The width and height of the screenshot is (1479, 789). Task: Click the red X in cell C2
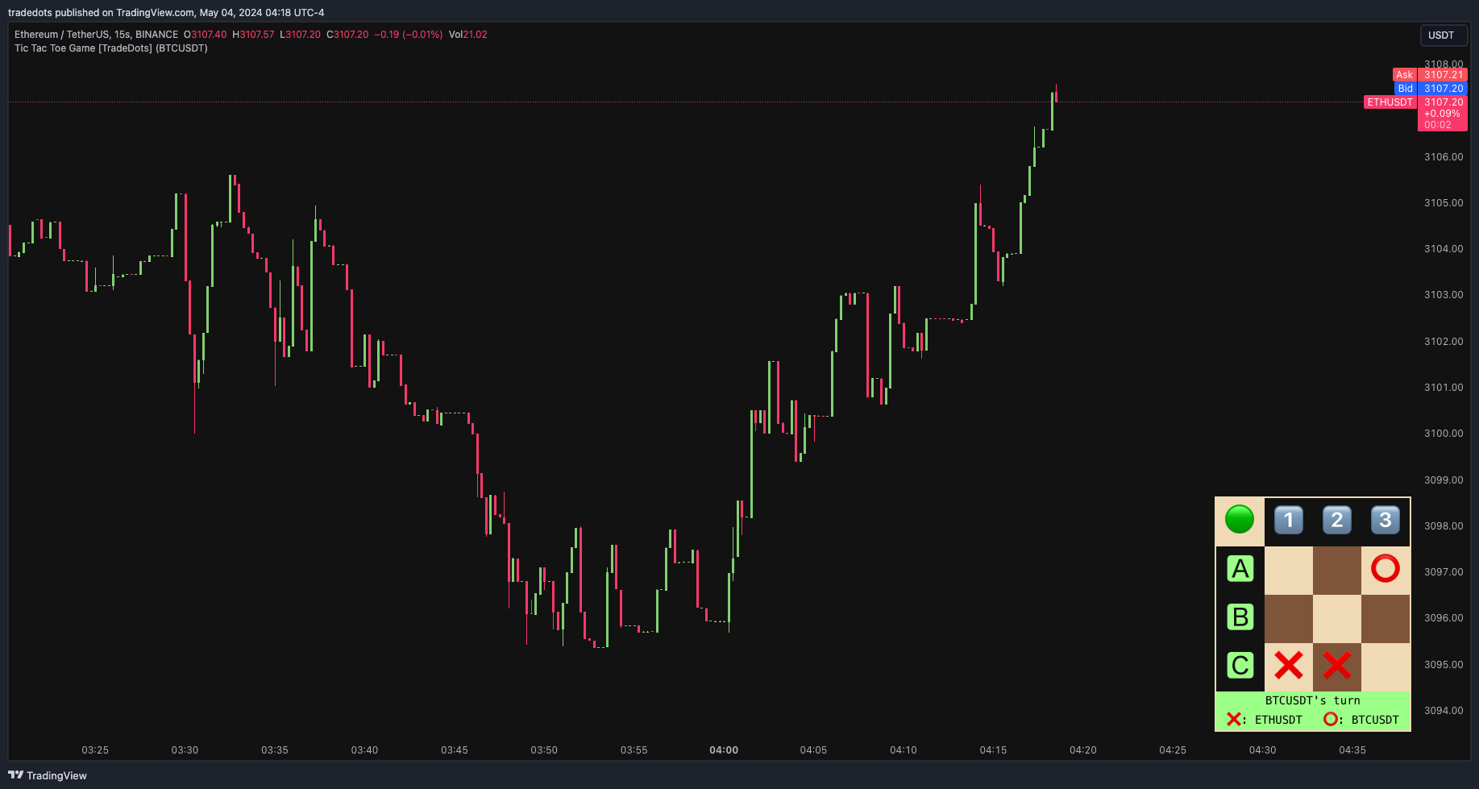(1337, 666)
